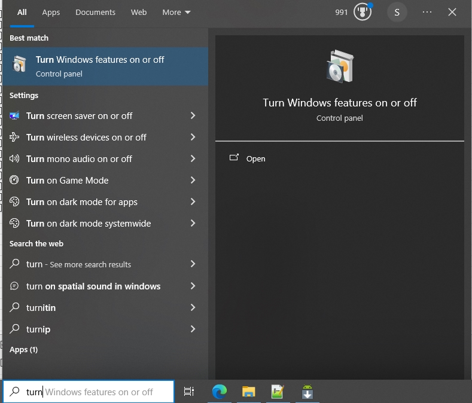Open the three-dot options menu

point(427,12)
